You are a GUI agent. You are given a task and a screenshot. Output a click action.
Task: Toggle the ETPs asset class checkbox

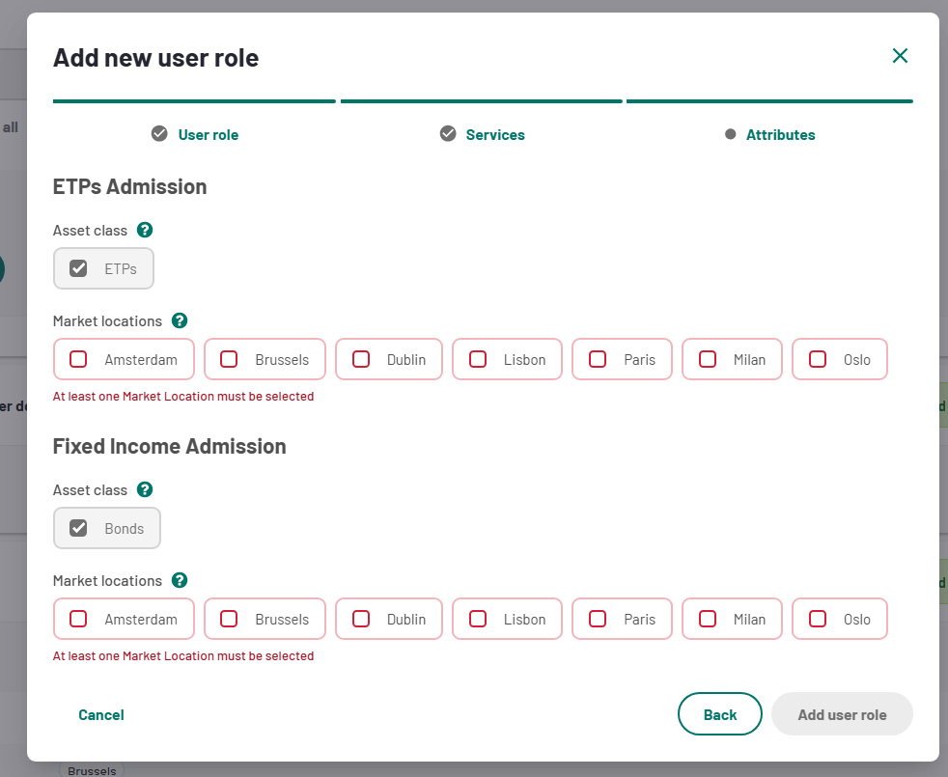point(79,268)
